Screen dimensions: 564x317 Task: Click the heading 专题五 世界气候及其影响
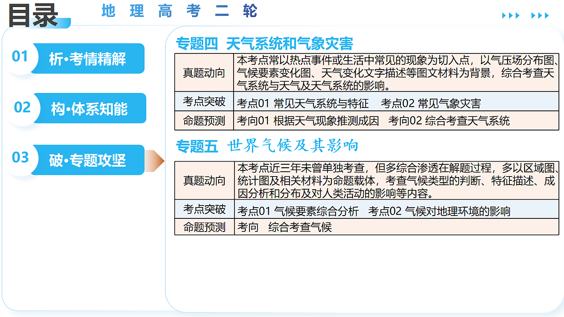click(267, 146)
